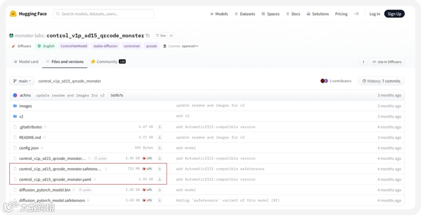View the 1k likes count
This screenshot has height=215, width=421.
point(171,35)
